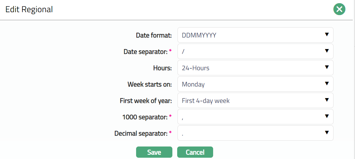Cancel editing regional settings
This screenshot has height=159, width=355.
[195, 152]
